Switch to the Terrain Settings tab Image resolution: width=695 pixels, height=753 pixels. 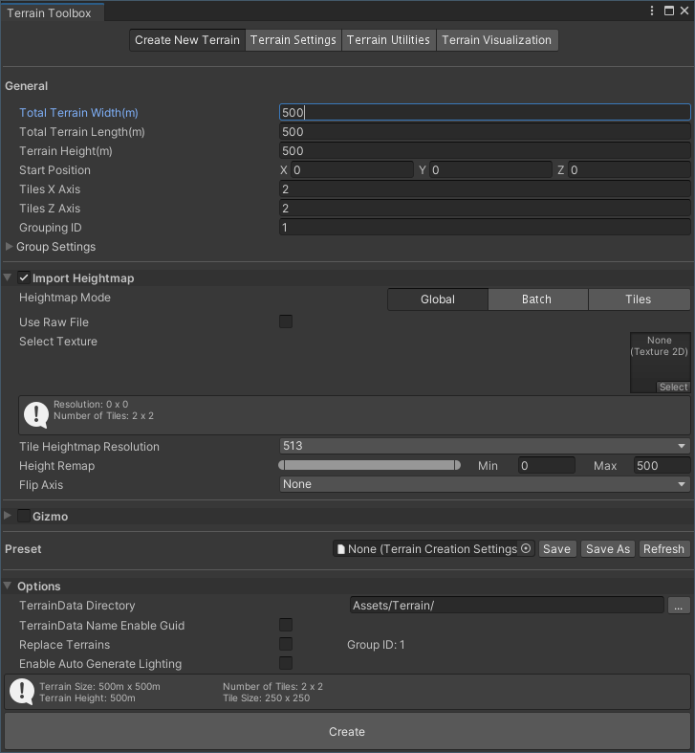(x=293, y=40)
